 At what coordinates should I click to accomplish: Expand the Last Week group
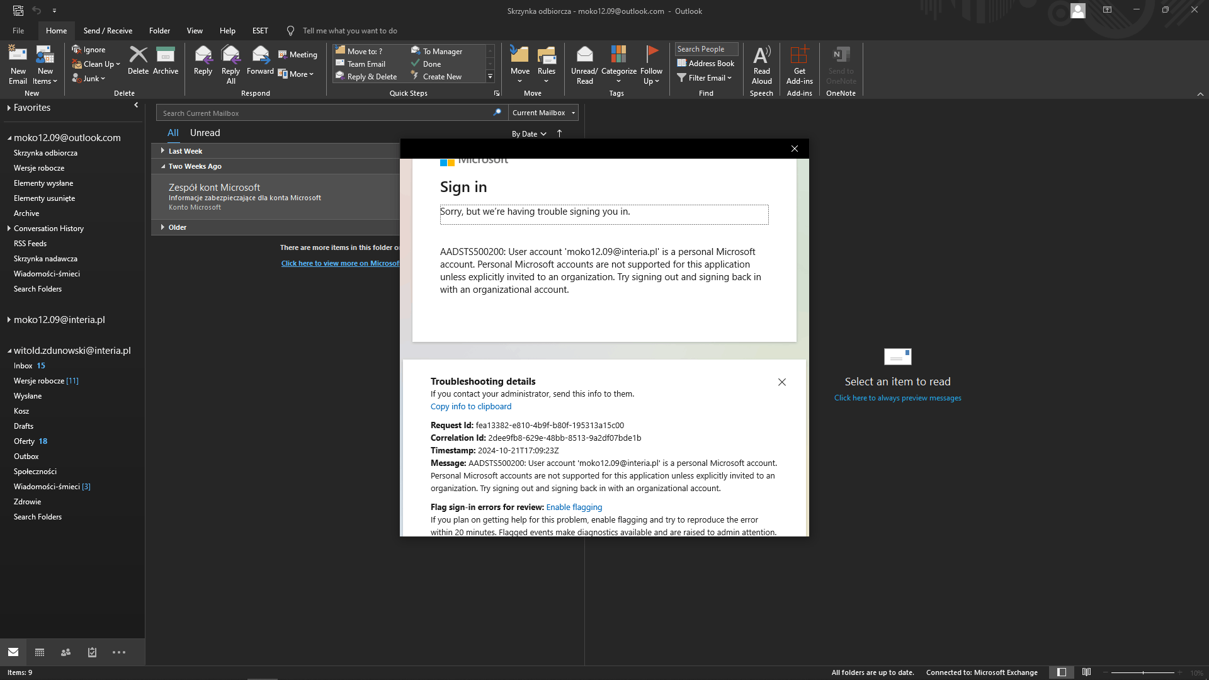[x=162, y=151]
